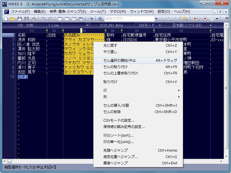Click the red macro record icon
Screen dimensions: 231x173
click(x=205, y=19)
